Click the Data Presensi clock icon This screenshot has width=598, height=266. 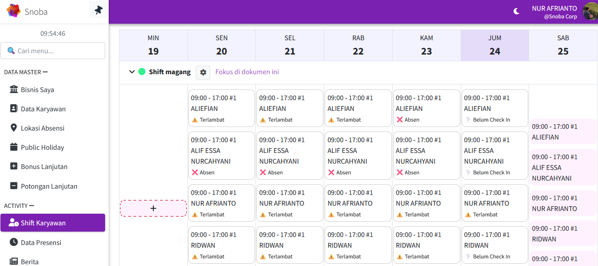point(13,242)
